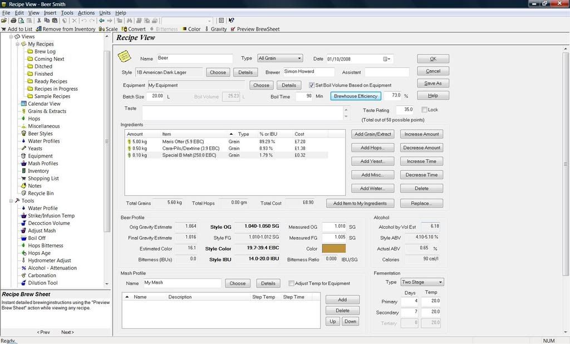Click the Measured OG input field
Viewport: 570px width, 344px height.
pyautogui.click(x=334, y=227)
